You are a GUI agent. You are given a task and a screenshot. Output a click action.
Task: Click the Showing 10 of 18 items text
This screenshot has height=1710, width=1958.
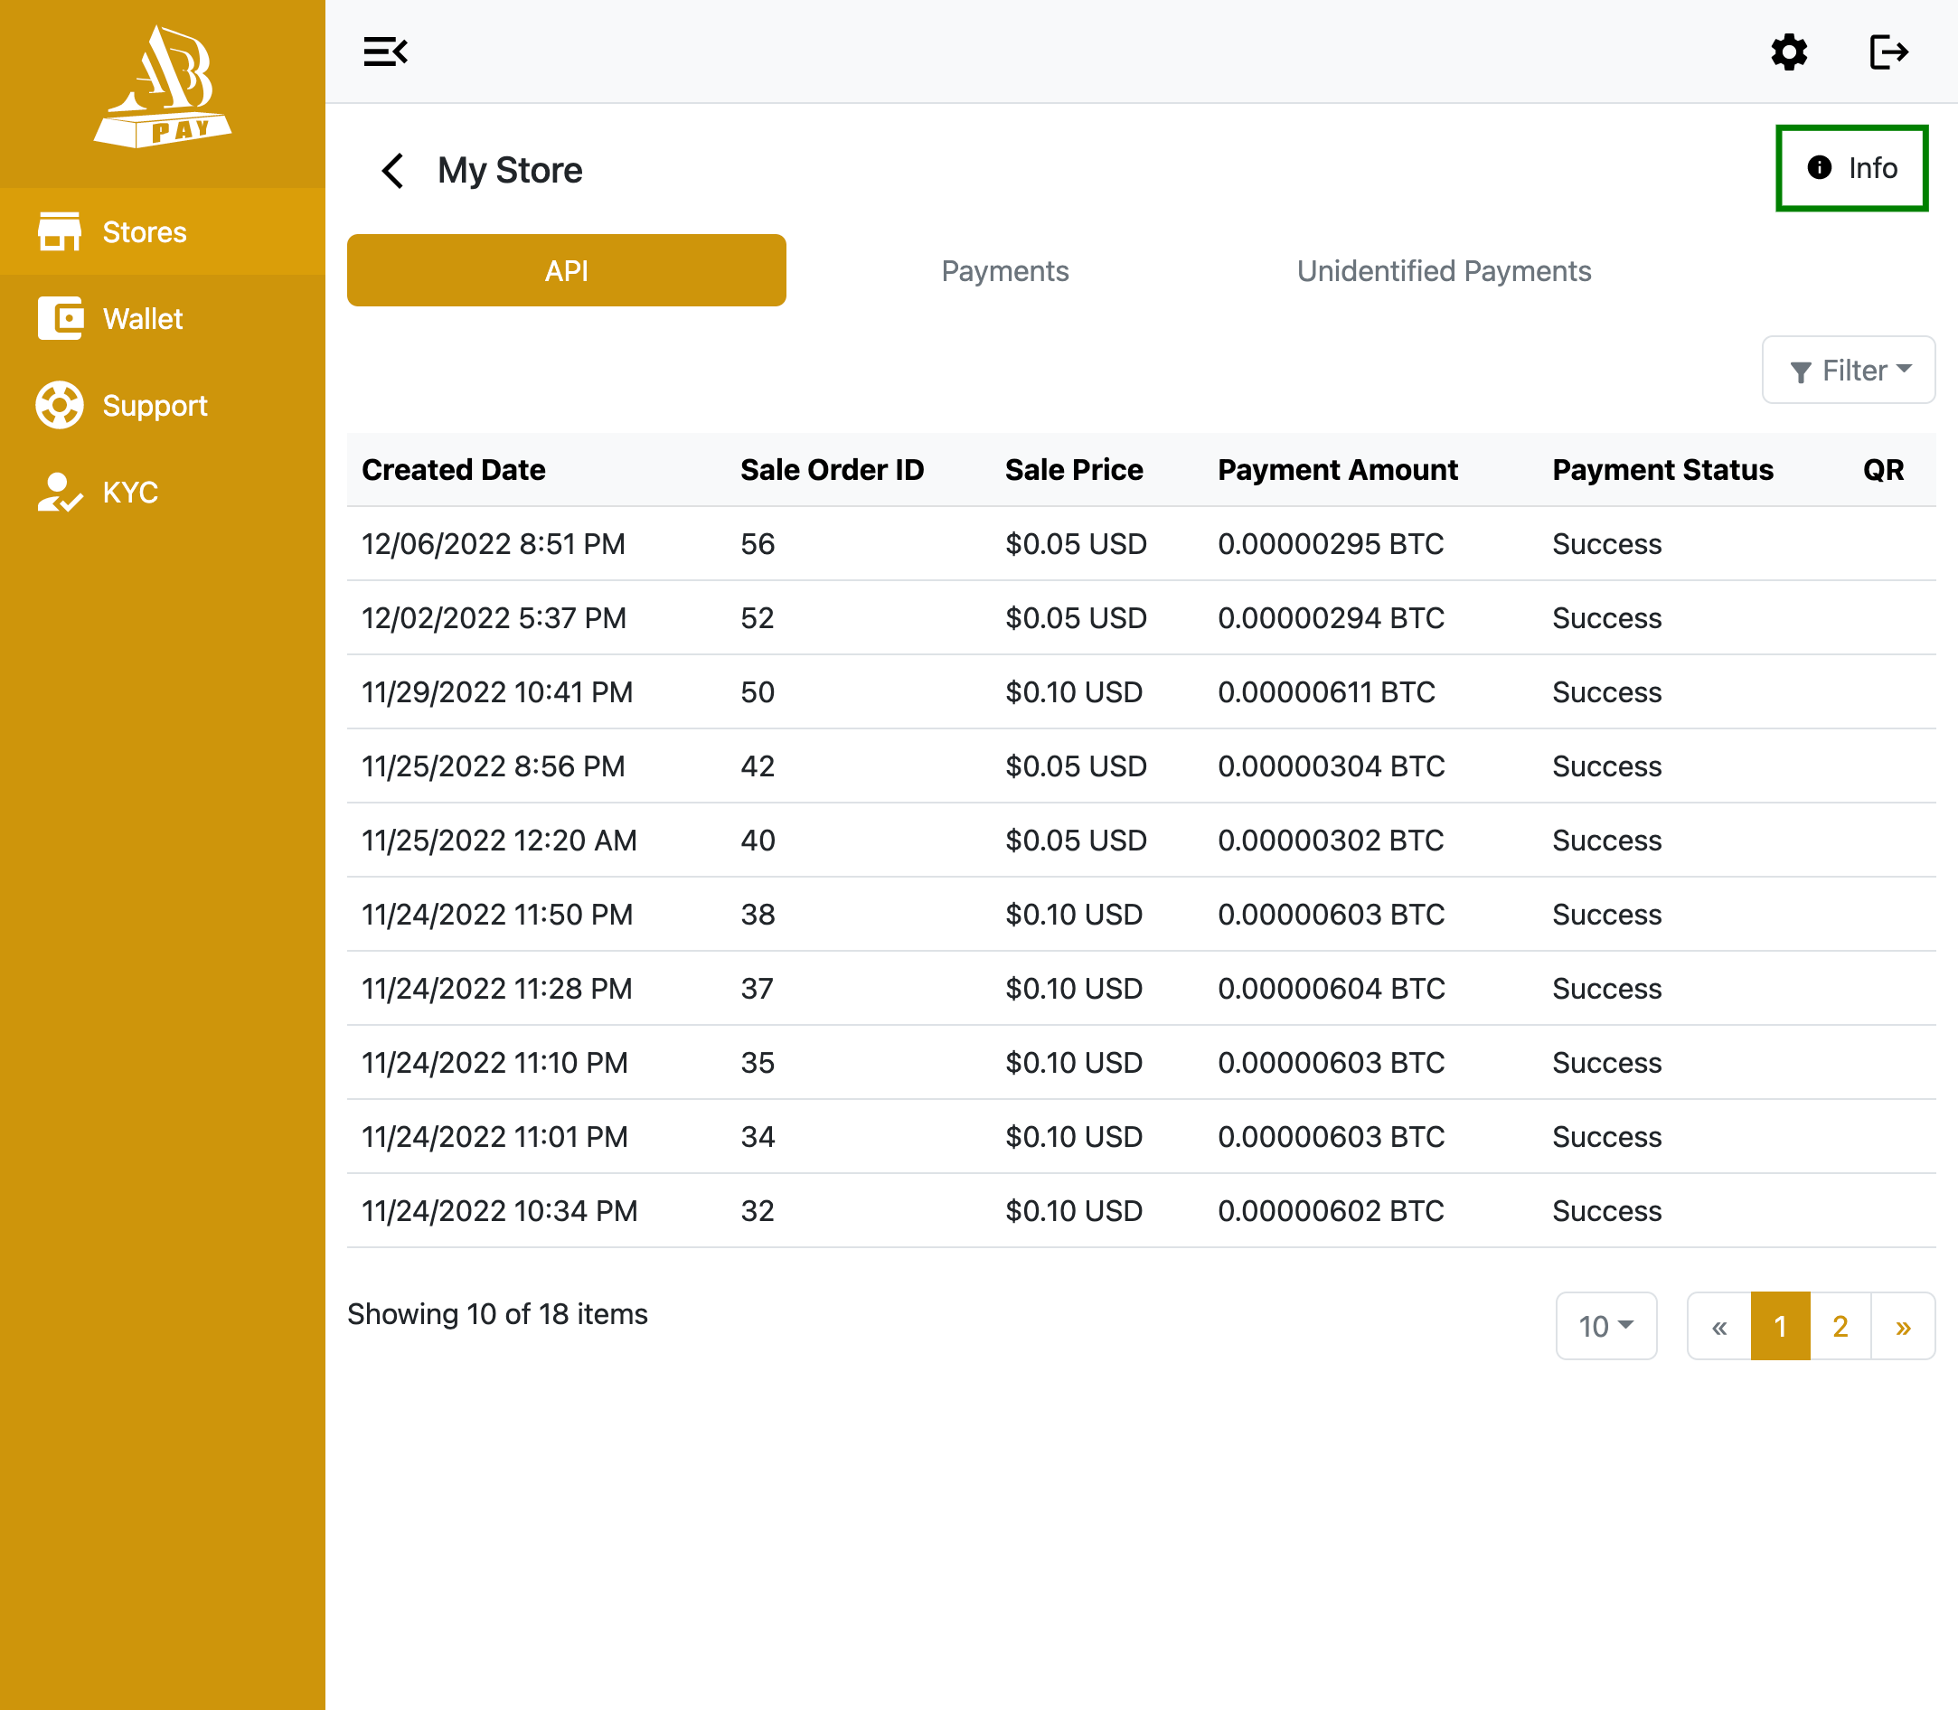[x=497, y=1314]
